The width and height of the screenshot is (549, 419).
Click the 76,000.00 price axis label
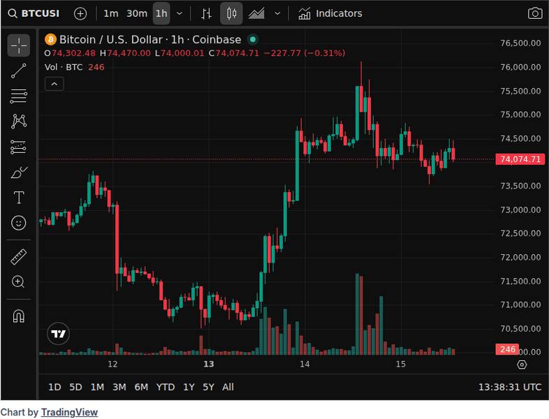pos(520,67)
